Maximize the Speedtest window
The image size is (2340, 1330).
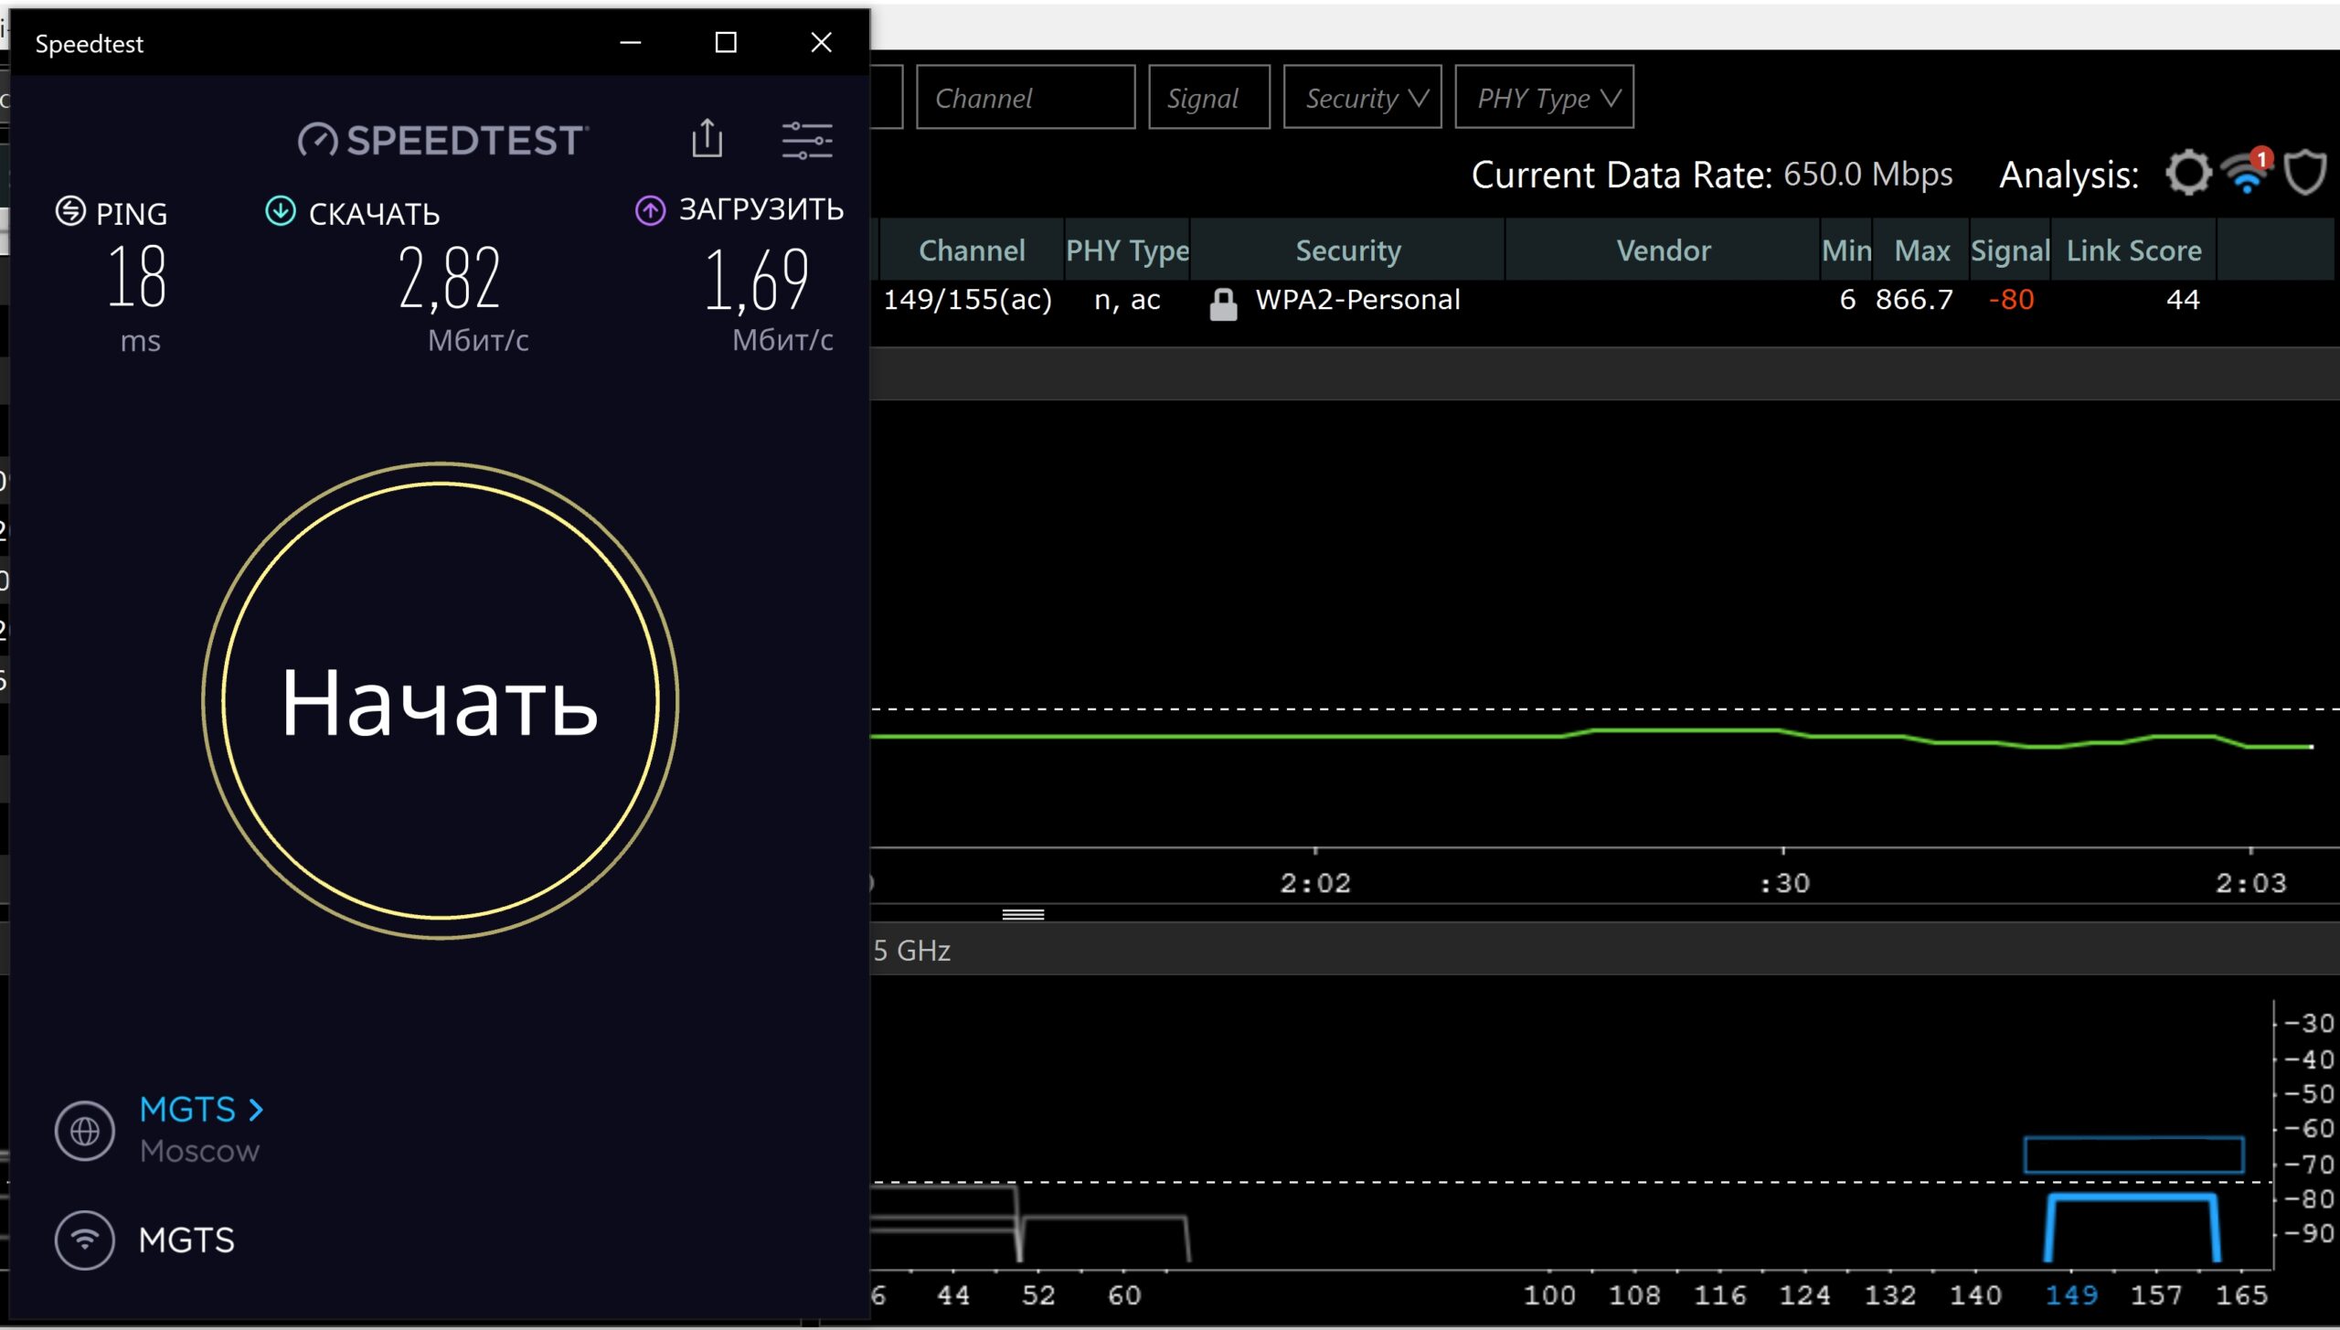726,42
